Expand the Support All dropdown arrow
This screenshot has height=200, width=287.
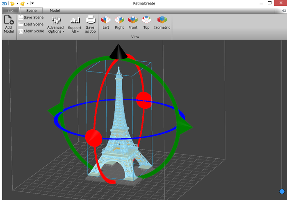78,31
